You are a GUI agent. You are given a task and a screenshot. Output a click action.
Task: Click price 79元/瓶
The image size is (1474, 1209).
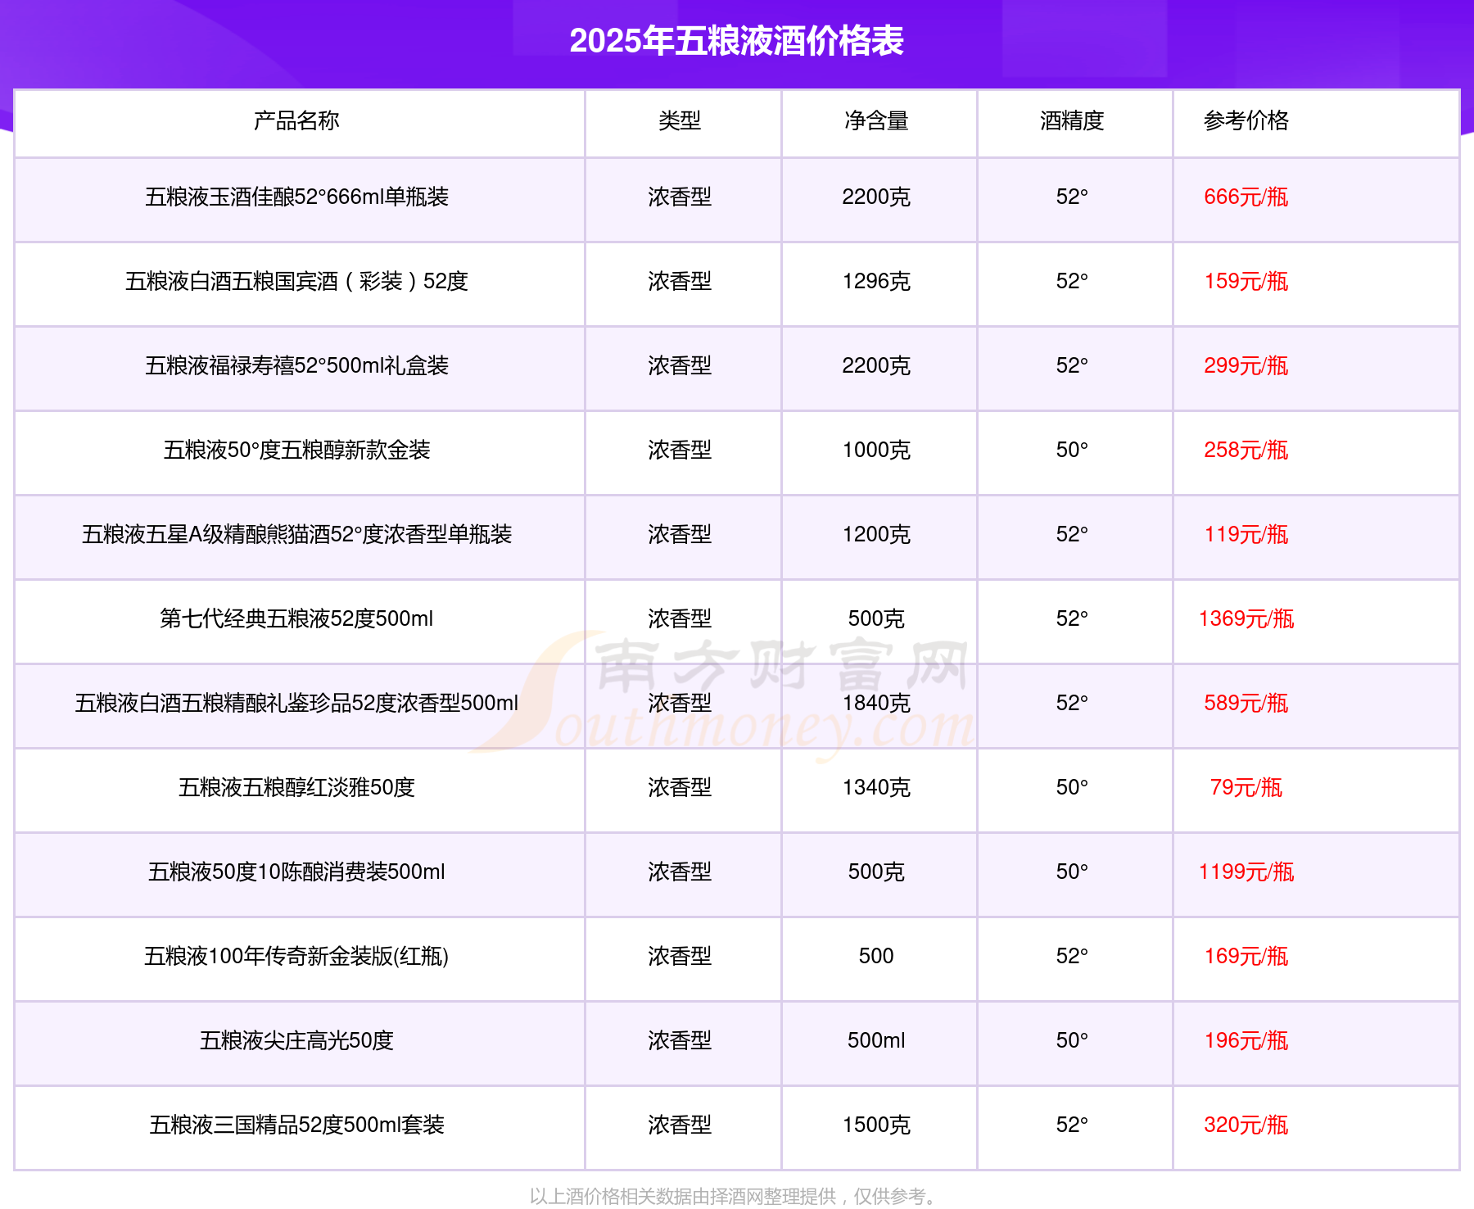(1246, 787)
